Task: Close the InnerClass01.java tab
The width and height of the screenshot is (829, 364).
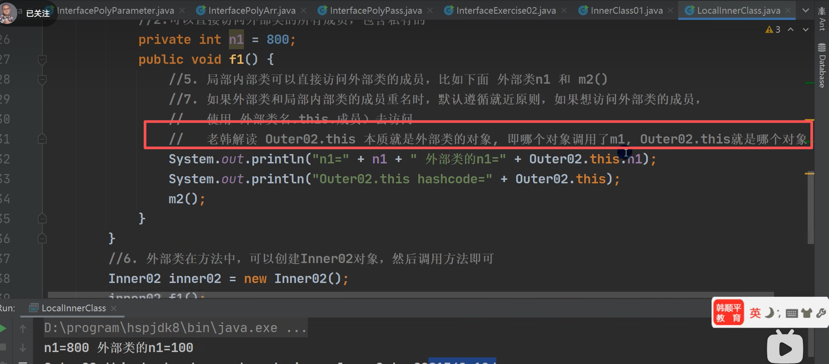Action: pos(670,10)
